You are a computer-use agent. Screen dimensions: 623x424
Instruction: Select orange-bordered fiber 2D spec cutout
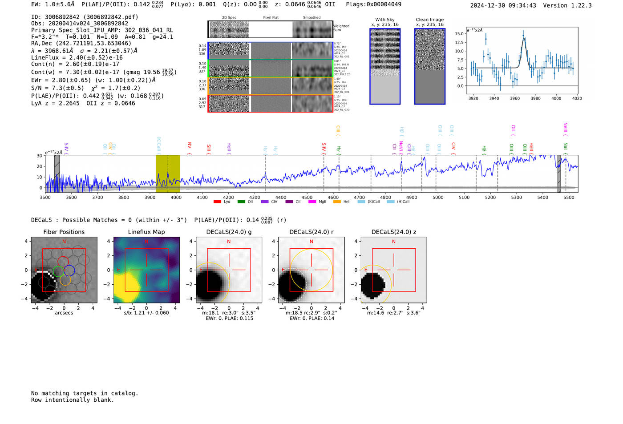229,86
